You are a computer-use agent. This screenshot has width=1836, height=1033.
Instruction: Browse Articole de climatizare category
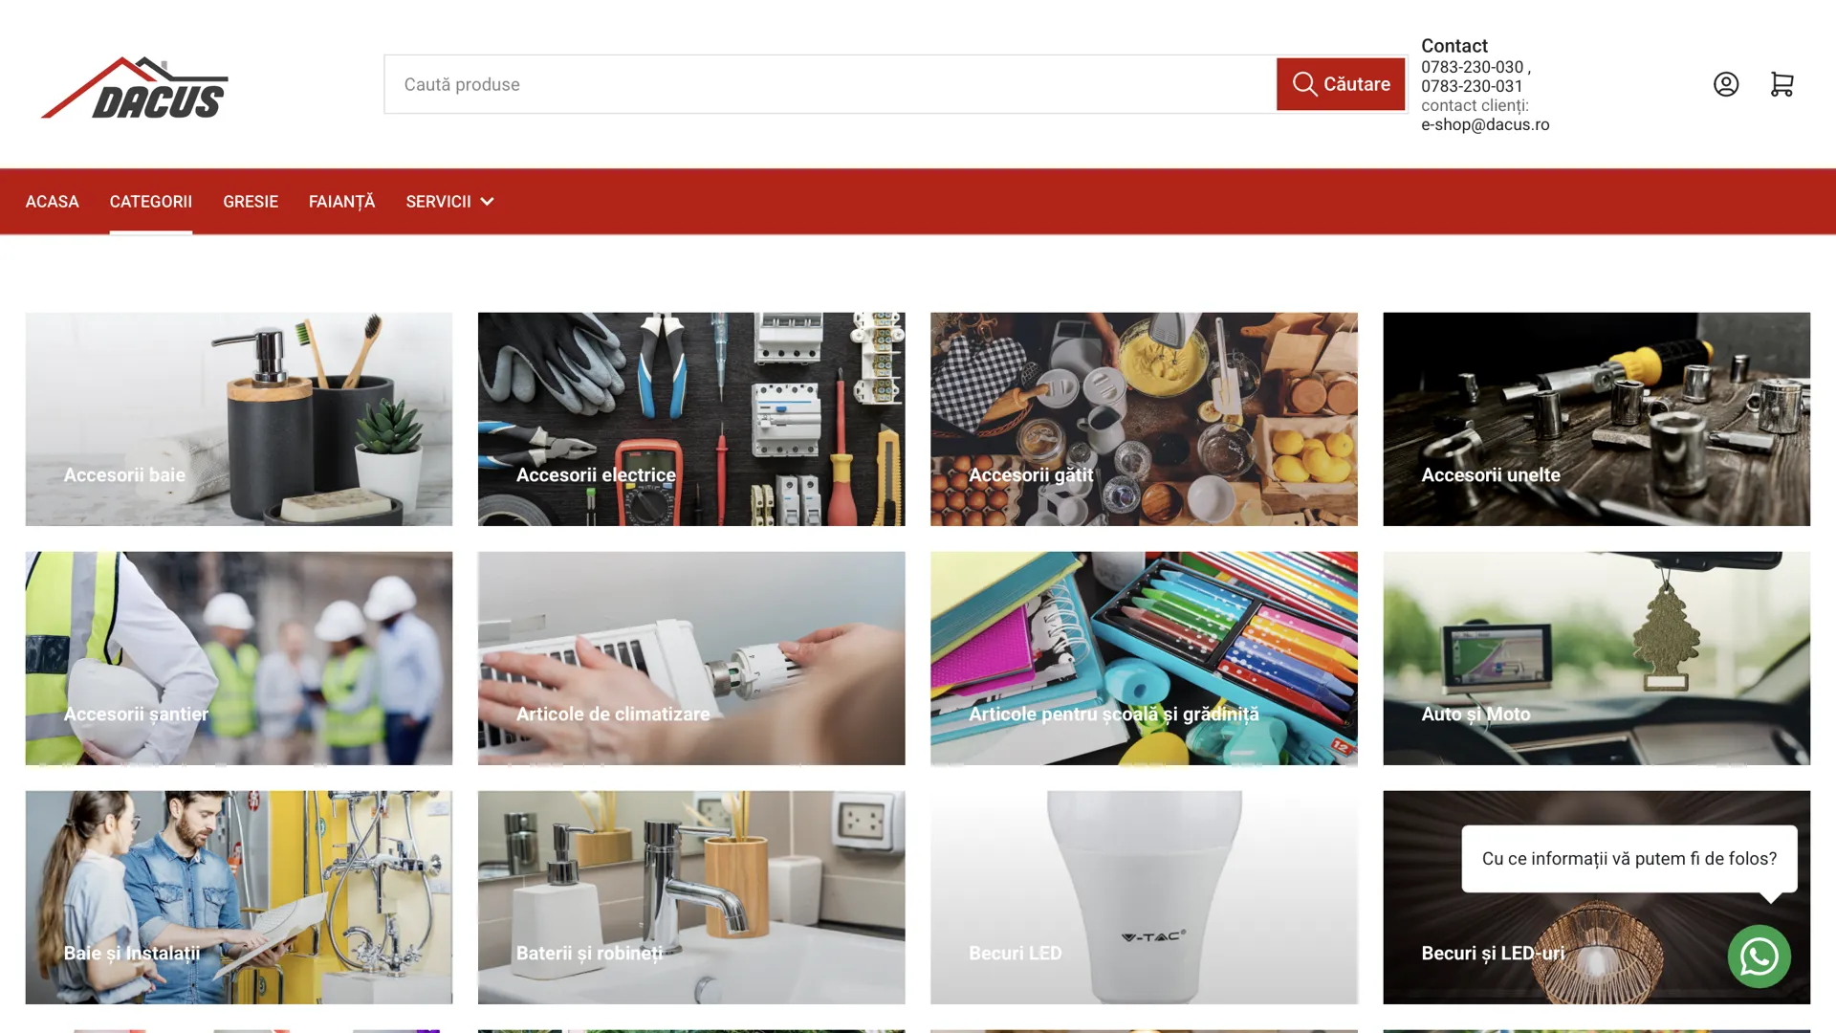click(x=691, y=658)
